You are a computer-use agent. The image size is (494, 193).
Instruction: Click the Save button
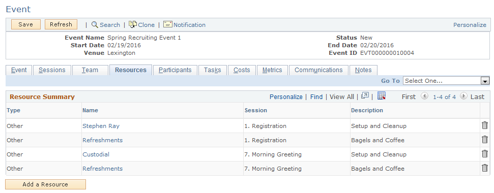pos(26,24)
